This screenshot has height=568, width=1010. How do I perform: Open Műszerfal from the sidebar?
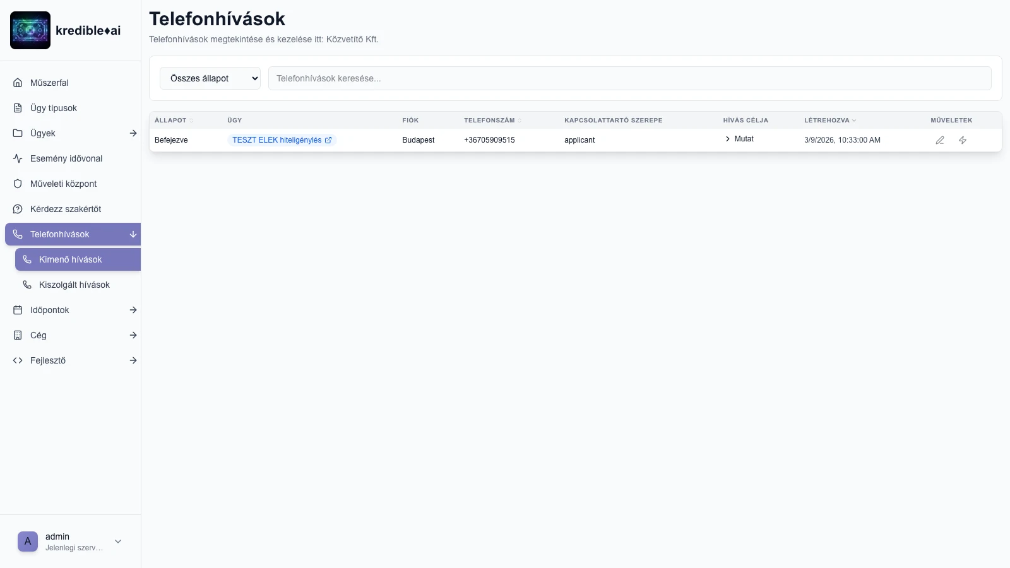tap(49, 83)
